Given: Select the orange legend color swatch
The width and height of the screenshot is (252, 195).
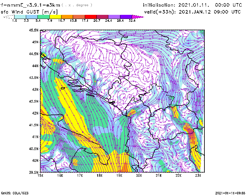Looking at the screenshot, I should 67,17.
